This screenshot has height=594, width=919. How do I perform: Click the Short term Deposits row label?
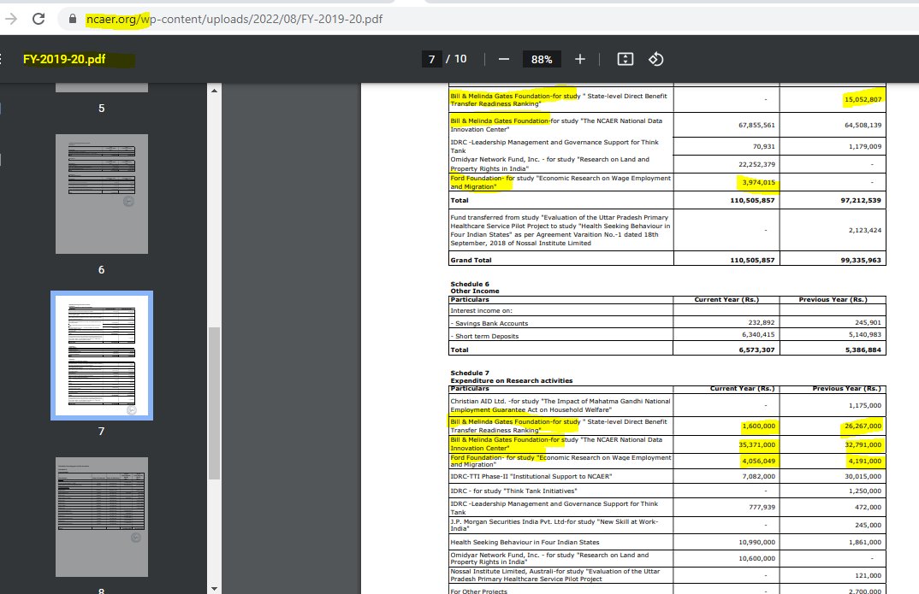484,336
